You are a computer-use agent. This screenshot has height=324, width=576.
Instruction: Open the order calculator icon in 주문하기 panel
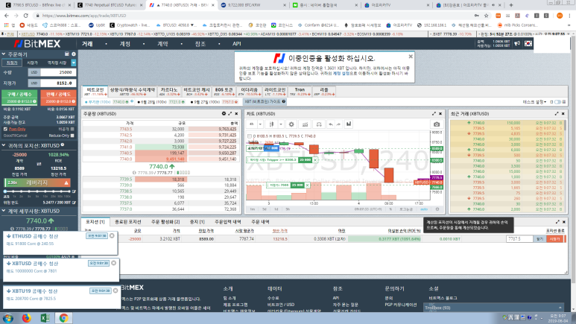[67, 54]
